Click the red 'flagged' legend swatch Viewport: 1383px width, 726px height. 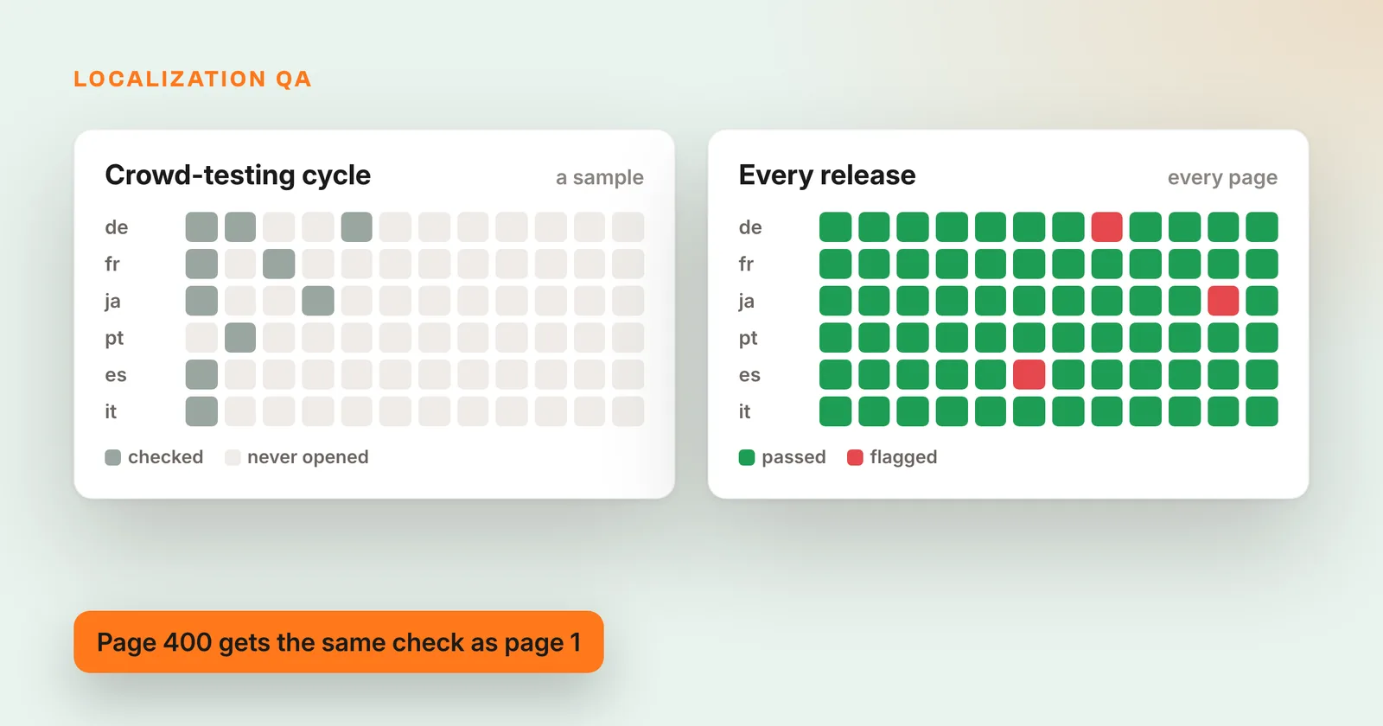[855, 457]
